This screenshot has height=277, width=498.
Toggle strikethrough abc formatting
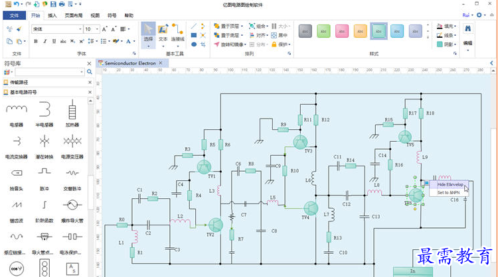pyautogui.click(x=63, y=41)
